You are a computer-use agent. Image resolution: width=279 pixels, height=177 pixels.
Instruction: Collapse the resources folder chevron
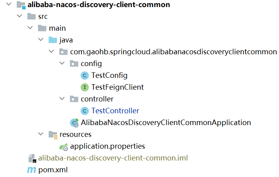coord(41,134)
